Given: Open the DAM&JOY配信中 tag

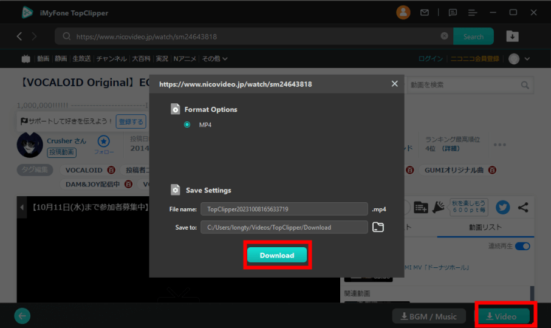Looking at the screenshot, I should click(x=93, y=184).
